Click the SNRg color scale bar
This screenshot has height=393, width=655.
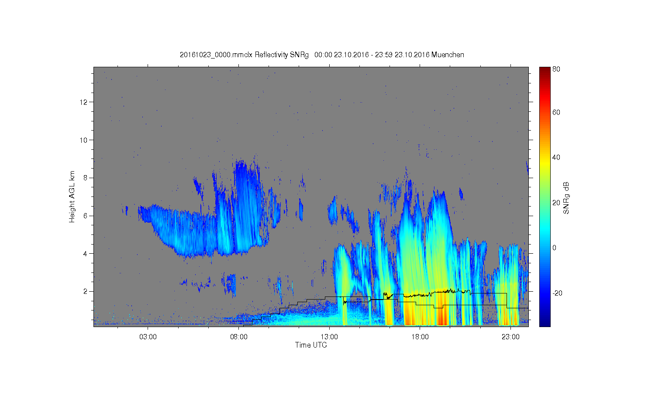pos(545,196)
